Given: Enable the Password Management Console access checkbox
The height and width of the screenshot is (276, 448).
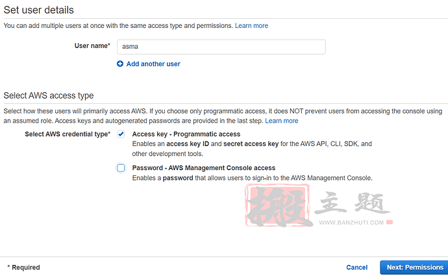Looking at the screenshot, I should [121, 168].
